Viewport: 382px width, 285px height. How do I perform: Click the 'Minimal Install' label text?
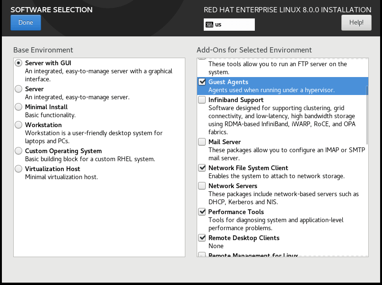point(46,107)
